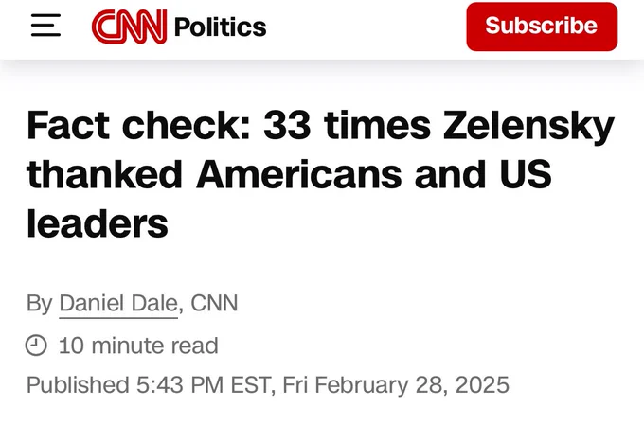Image resolution: width=644 pixels, height=443 pixels.
Task: Select the '10 minute read' label
Action: [x=138, y=346]
